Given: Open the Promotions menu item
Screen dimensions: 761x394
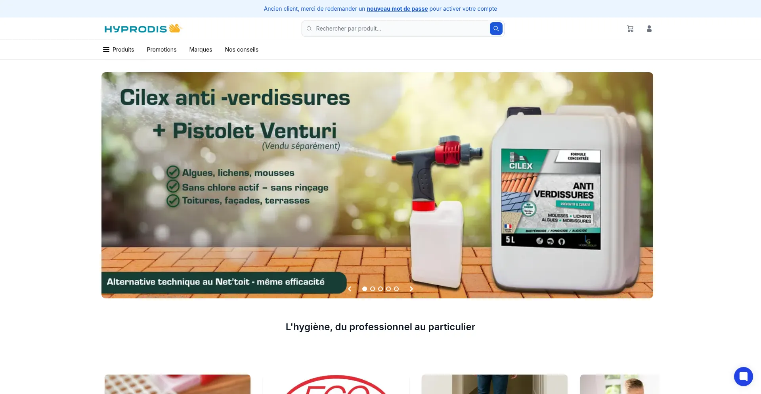Looking at the screenshot, I should point(162,50).
